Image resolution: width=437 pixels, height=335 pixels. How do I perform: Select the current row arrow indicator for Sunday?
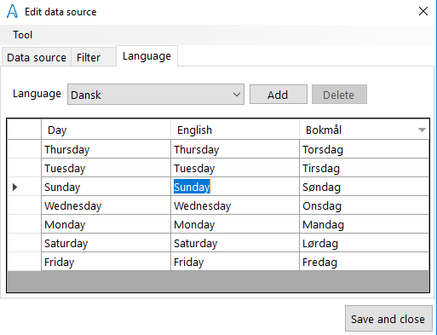(15, 187)
